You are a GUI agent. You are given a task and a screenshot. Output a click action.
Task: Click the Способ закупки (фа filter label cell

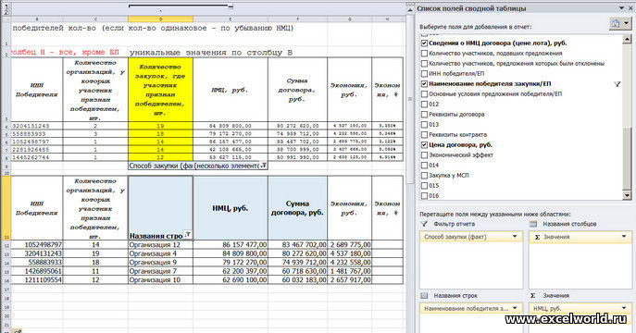point(160,166)
